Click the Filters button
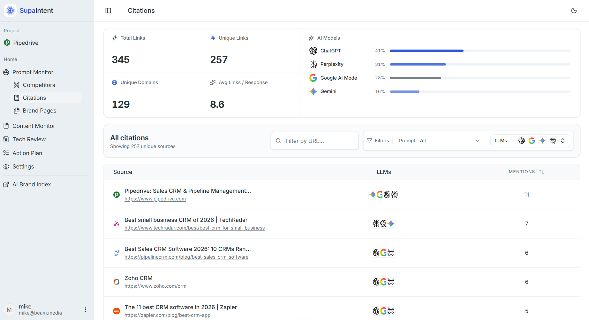Screen dimensions: 589x320 (378, 141)
